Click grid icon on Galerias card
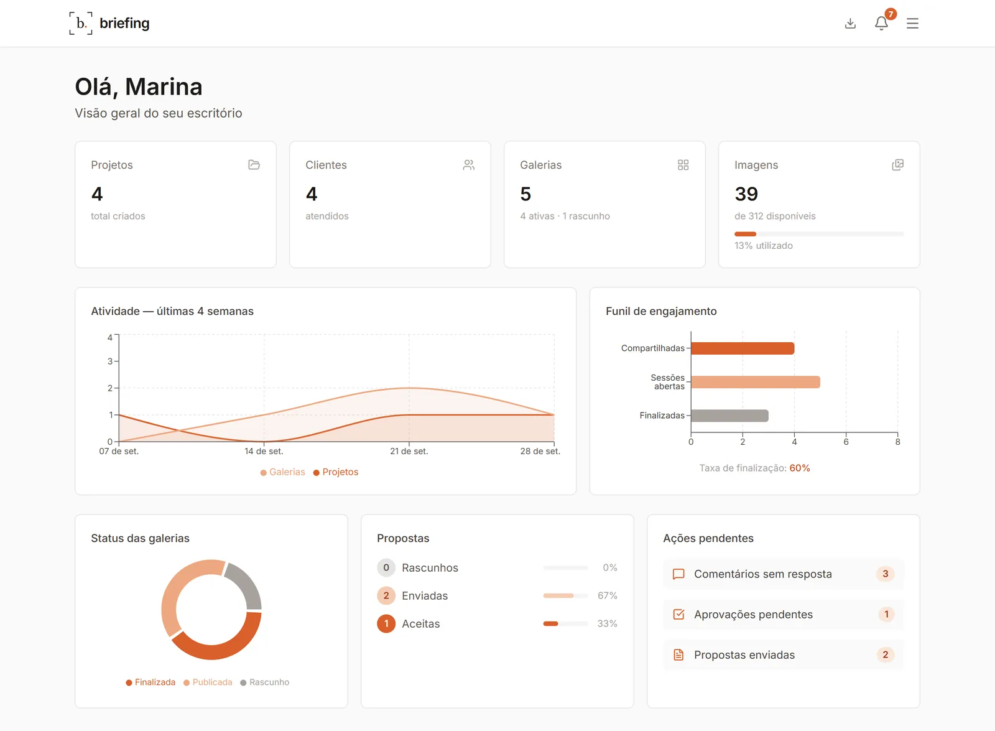995x731 pixels. point(683,165)
